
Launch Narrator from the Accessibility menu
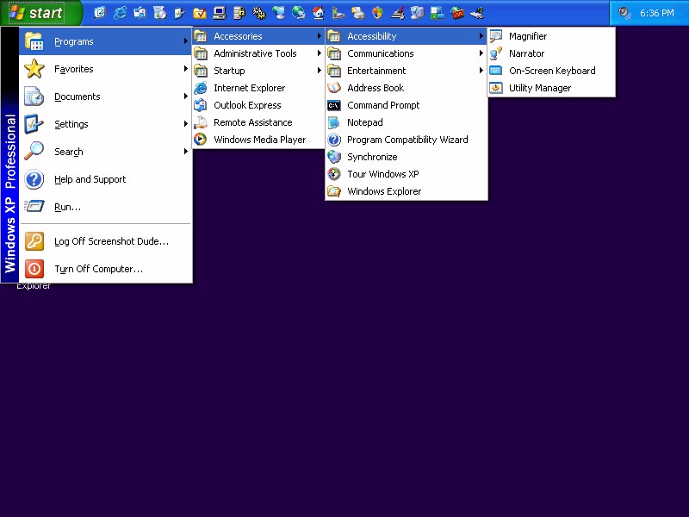[x=526, y=53]
